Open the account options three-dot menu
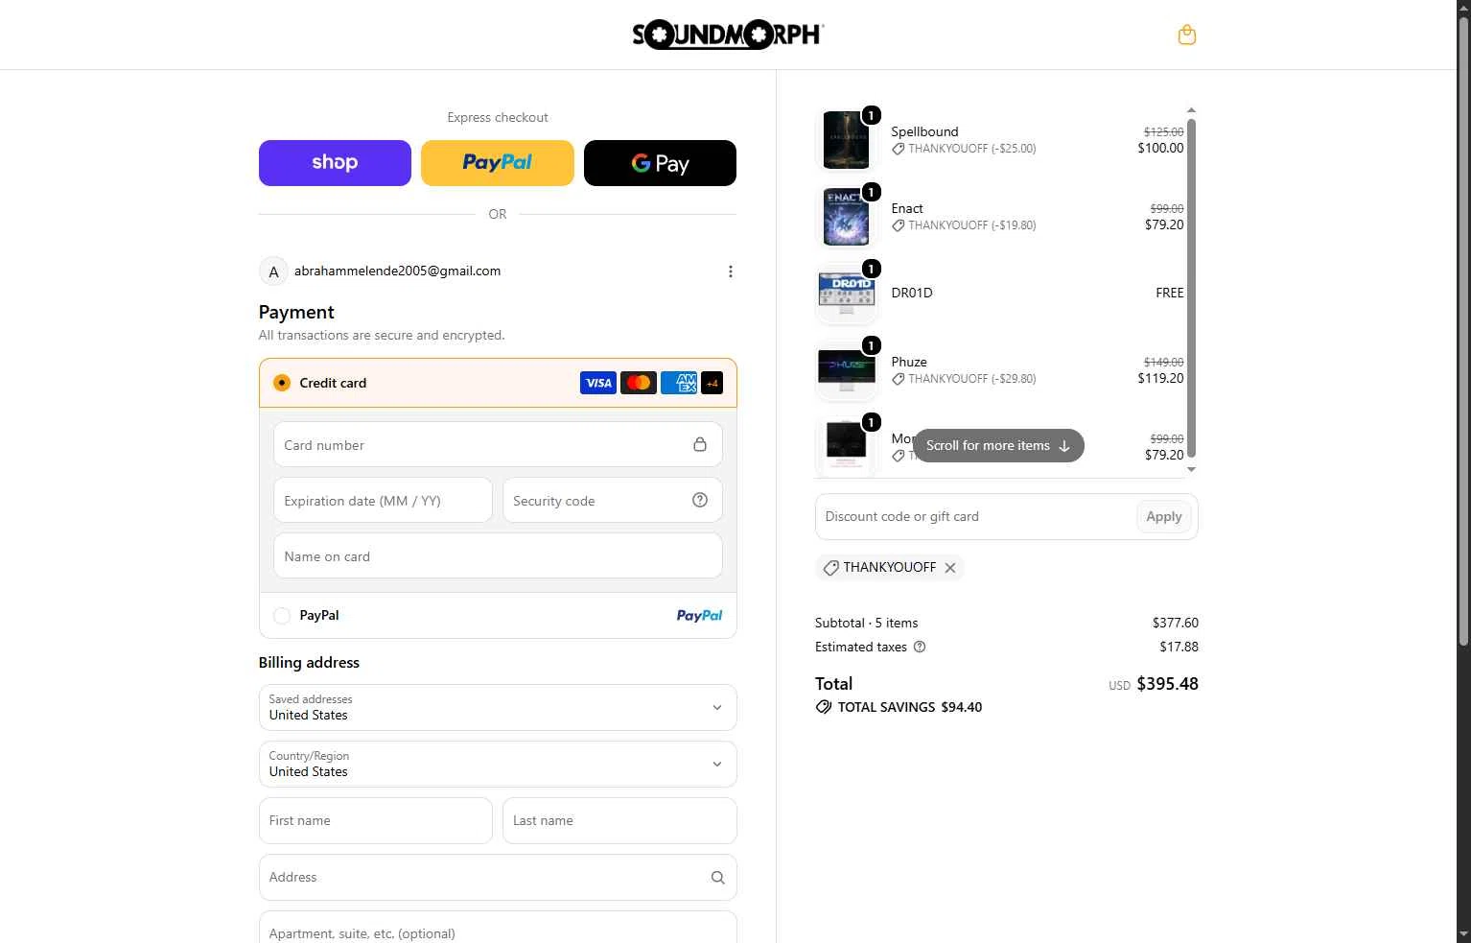The height and width of the screenshot is (943, 1471). click(730, 271)
